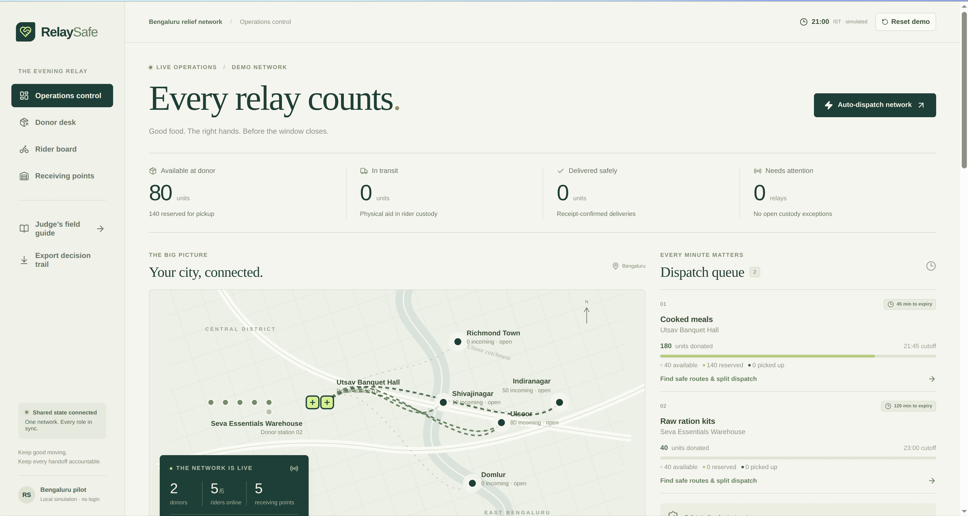Image resolution: width=968 pixels, height=516 pixels.
Task: Export the decision trail
Action: click(62, 260)
